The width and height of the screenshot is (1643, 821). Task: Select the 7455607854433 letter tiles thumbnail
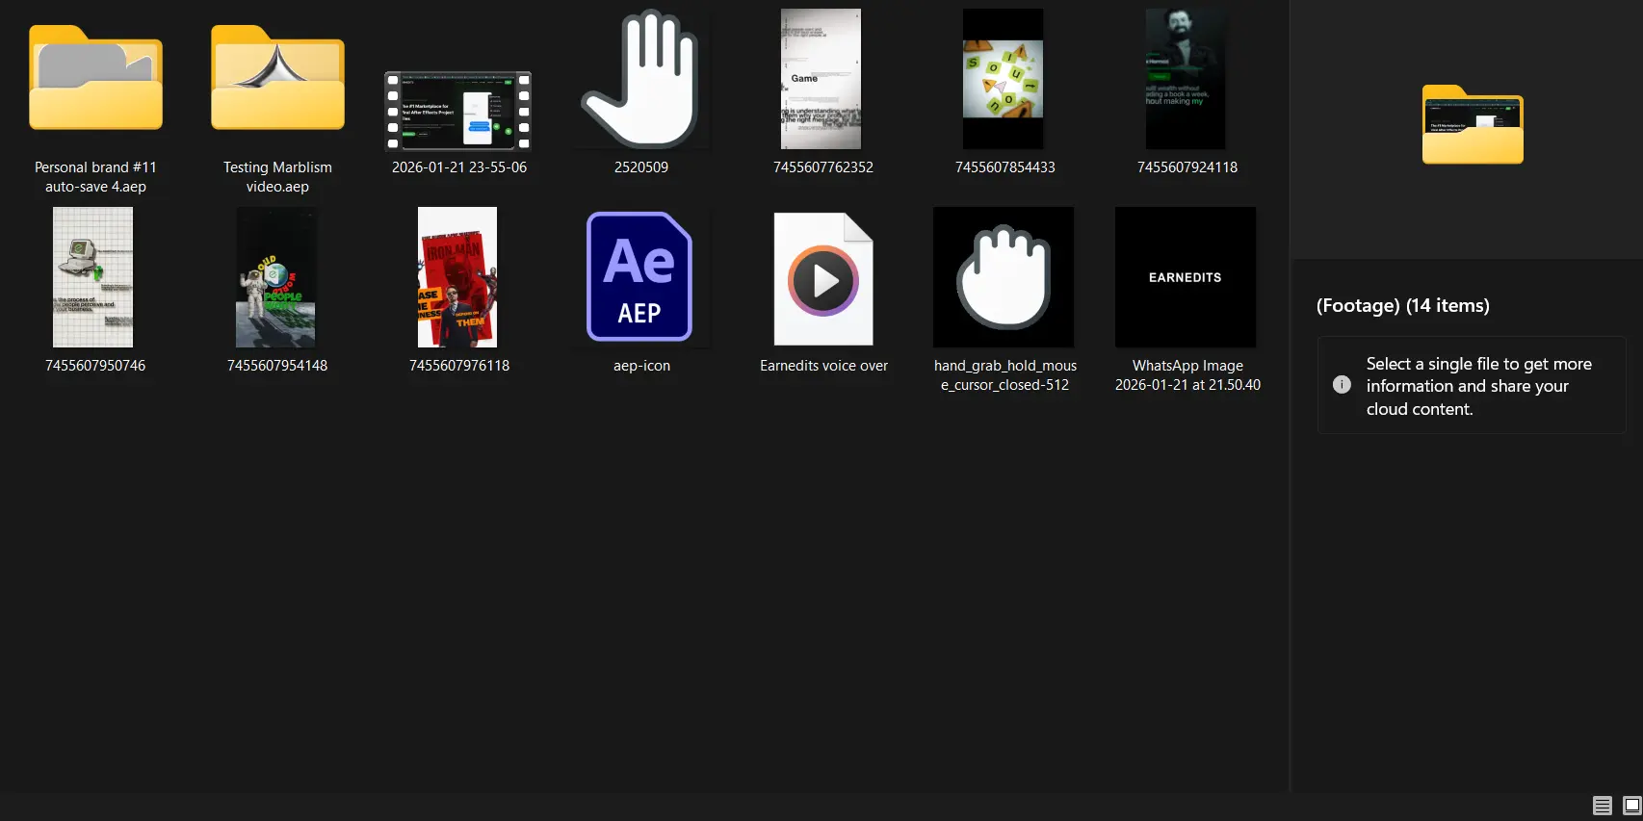click(x=1004, y=79)
